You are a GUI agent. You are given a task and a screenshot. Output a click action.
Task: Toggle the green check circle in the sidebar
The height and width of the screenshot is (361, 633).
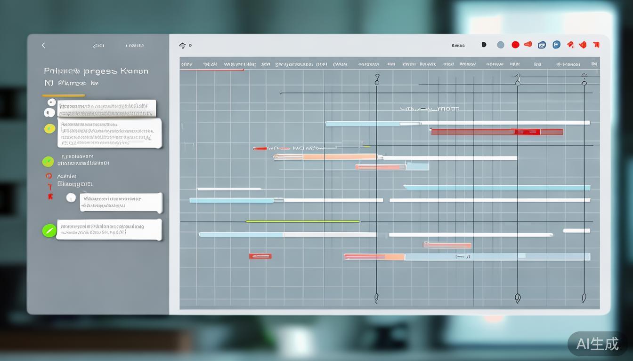click(48, 162)
